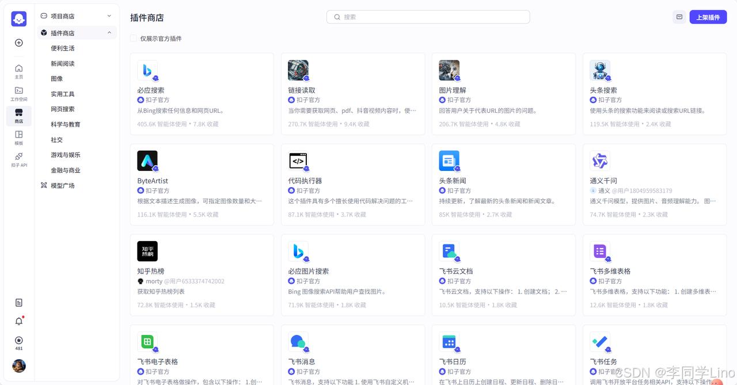Screen dimensions: 737x385
Task: Click the 飞书云文档 plugin icon
Action: pyautogui.click(x=449, y=251)
